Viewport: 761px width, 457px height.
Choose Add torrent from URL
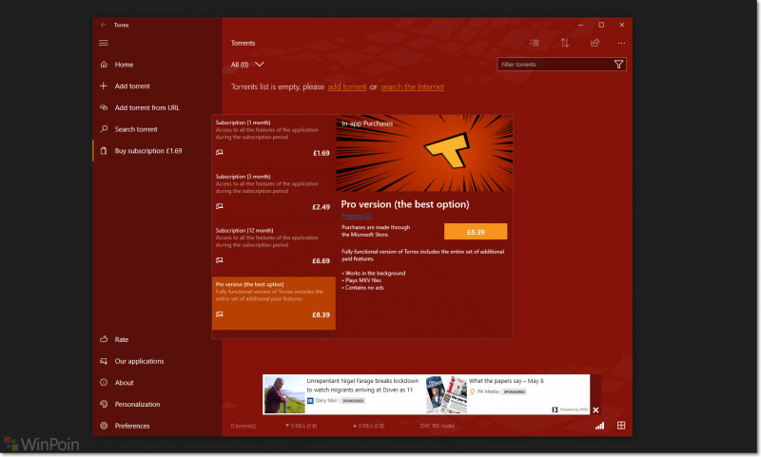[157, 107]
